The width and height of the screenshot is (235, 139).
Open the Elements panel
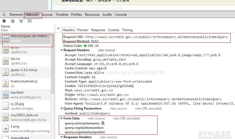(16, 15)
